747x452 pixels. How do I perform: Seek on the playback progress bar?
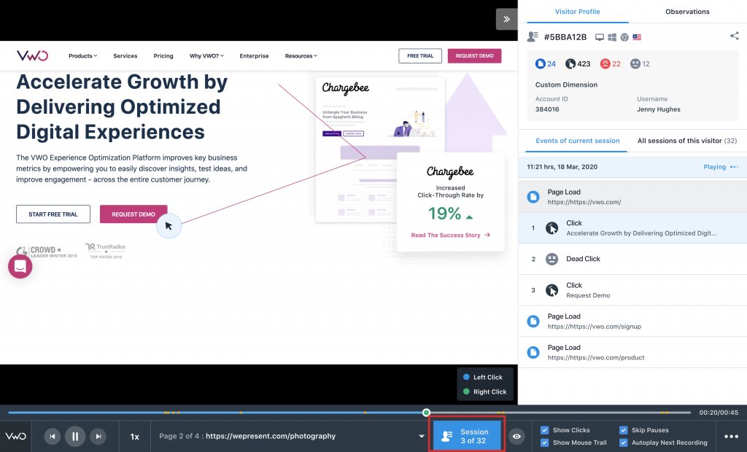click(x=349, y=413)
